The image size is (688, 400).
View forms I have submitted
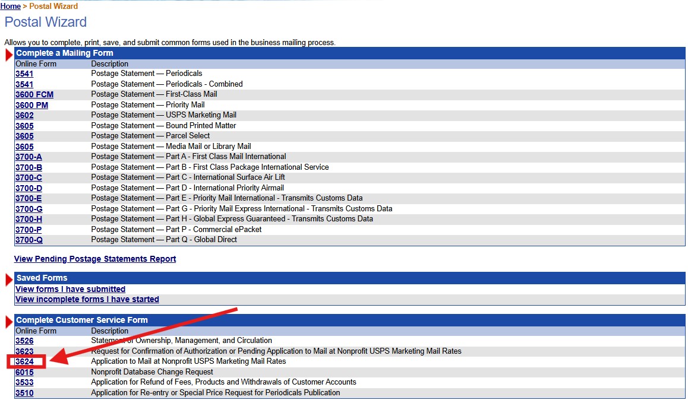click(70, 289)
